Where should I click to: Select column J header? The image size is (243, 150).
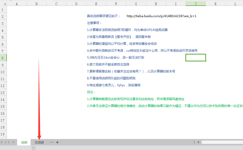(x=196, y=4)
